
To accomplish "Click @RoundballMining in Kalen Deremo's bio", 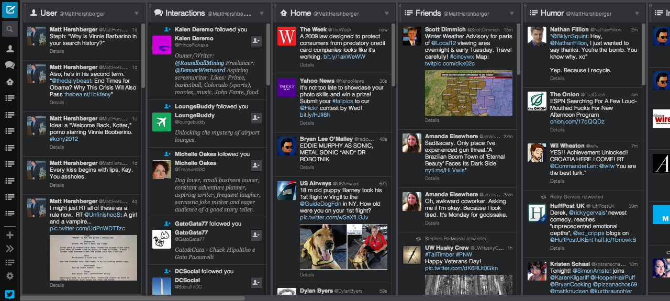I will pyautogui.click(x=199, y=63).
